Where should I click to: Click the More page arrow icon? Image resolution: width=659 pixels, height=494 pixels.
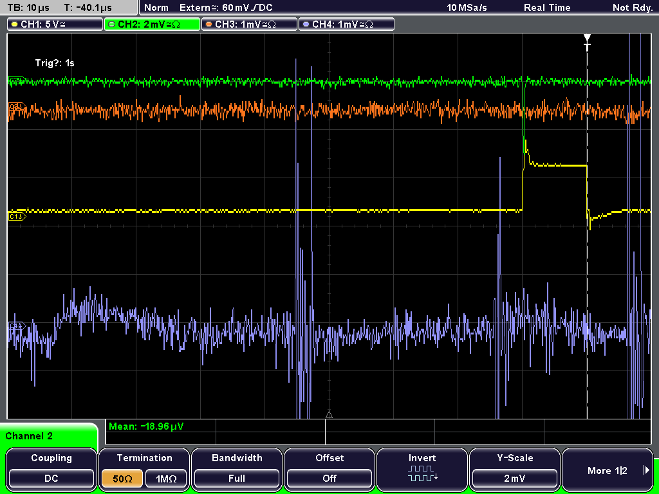(646, 470)
